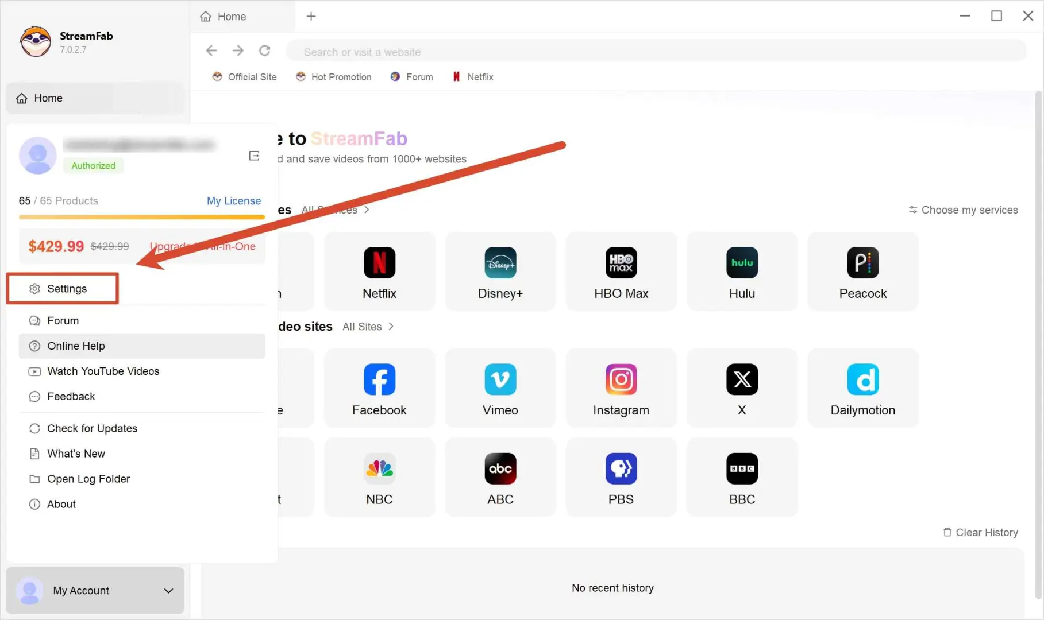This screenshot has height=620, width=1044.
Task: Open Official Site bookmark
Action: pyautogui.click(x=244, y=76)
